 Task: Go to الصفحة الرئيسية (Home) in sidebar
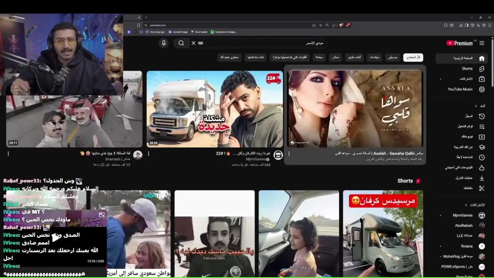point(461,58)
